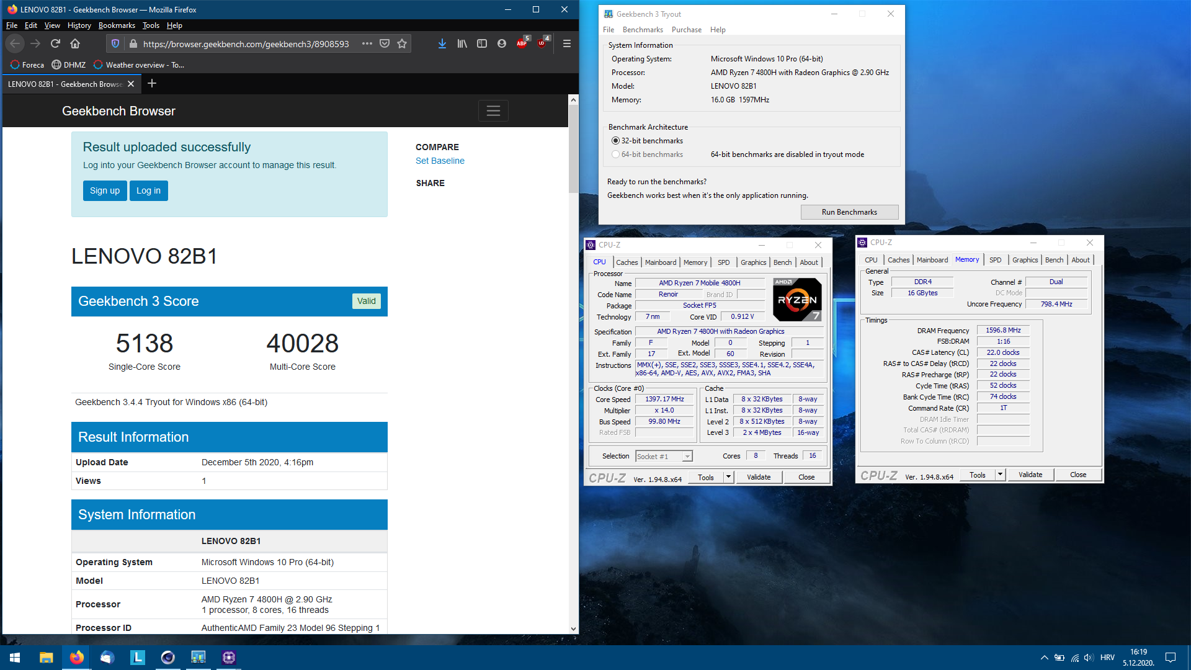Click the Run Benchmarks button

pos(849,212)
